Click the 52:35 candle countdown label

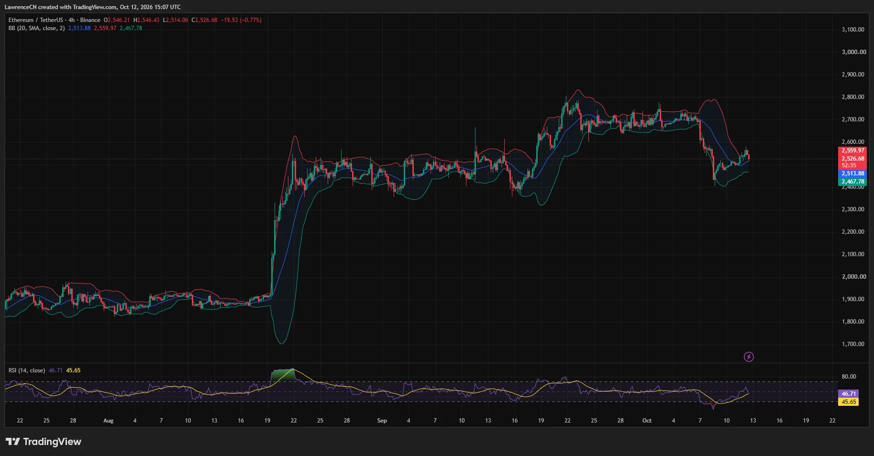point(849,165)
